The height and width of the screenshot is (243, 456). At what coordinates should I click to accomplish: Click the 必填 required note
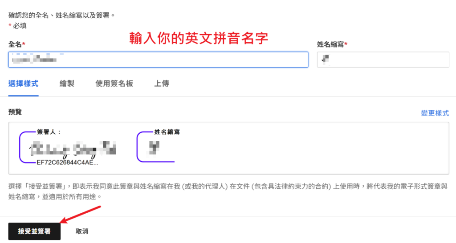pyautogui.click(x=19, y=26)
